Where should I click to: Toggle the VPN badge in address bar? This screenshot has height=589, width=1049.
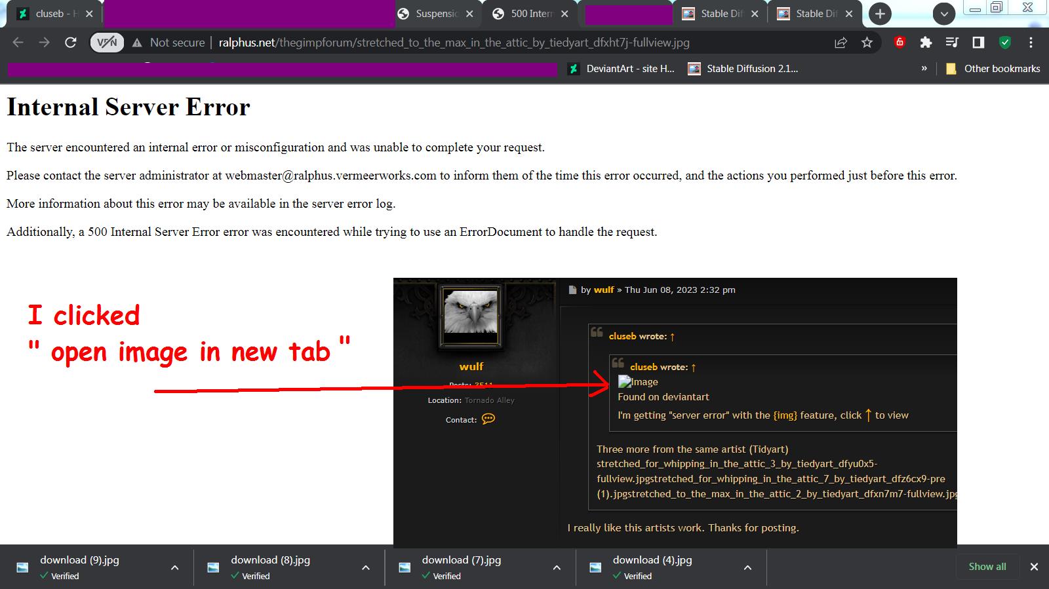pyautogui.click(x=106, y=43)
